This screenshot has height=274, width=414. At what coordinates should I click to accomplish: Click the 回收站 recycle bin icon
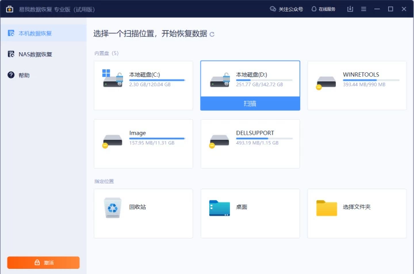(x=113, y=208)
